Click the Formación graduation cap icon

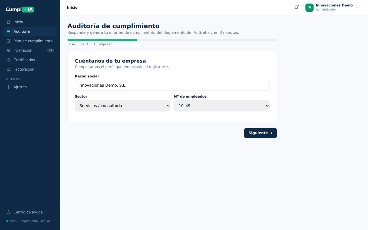point(9,51)
